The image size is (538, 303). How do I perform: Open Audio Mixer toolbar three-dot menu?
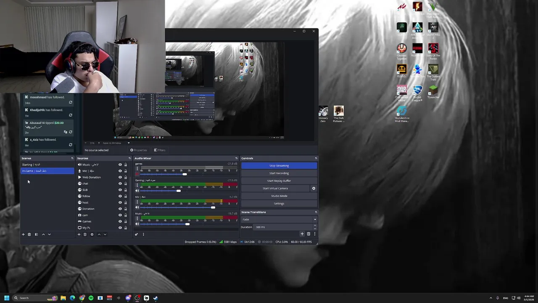[x=143, y=234]
